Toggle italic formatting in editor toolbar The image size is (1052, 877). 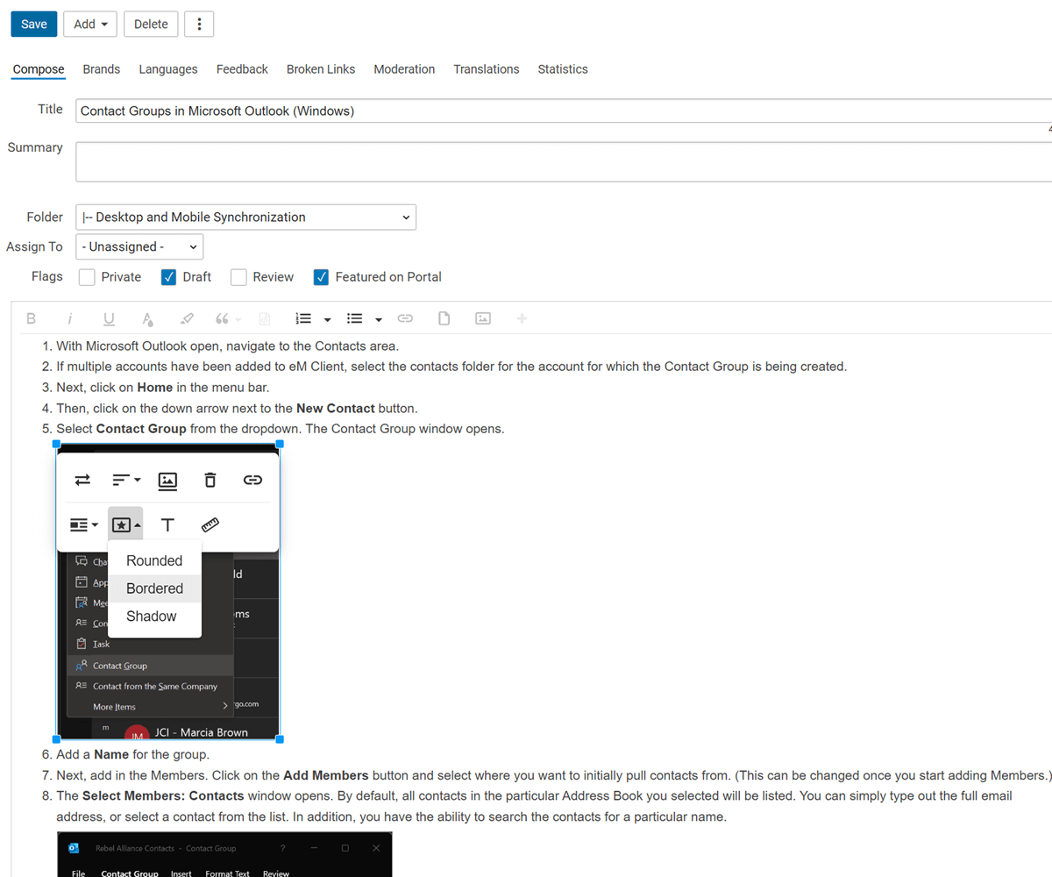tap(70, 318)
